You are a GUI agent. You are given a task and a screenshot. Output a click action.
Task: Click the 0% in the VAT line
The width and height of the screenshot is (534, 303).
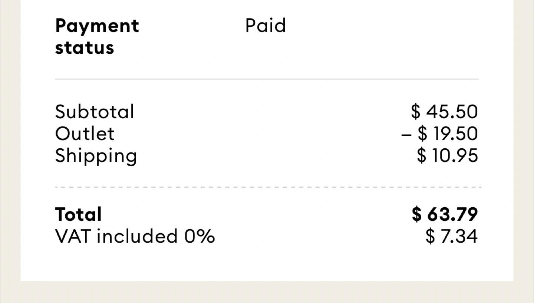click(200, 236)
